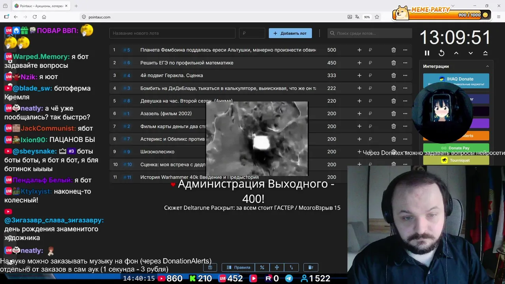
Task: Open the IHAQ Donate integration
Action: (456, 81)
